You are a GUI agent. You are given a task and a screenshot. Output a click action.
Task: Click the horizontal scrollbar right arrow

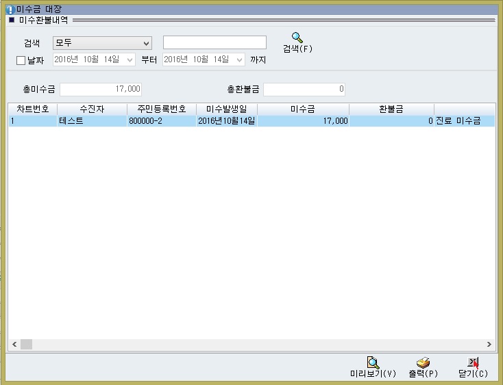coord(489,345)
